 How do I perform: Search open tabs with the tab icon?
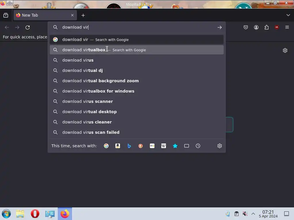pos(187,146)
